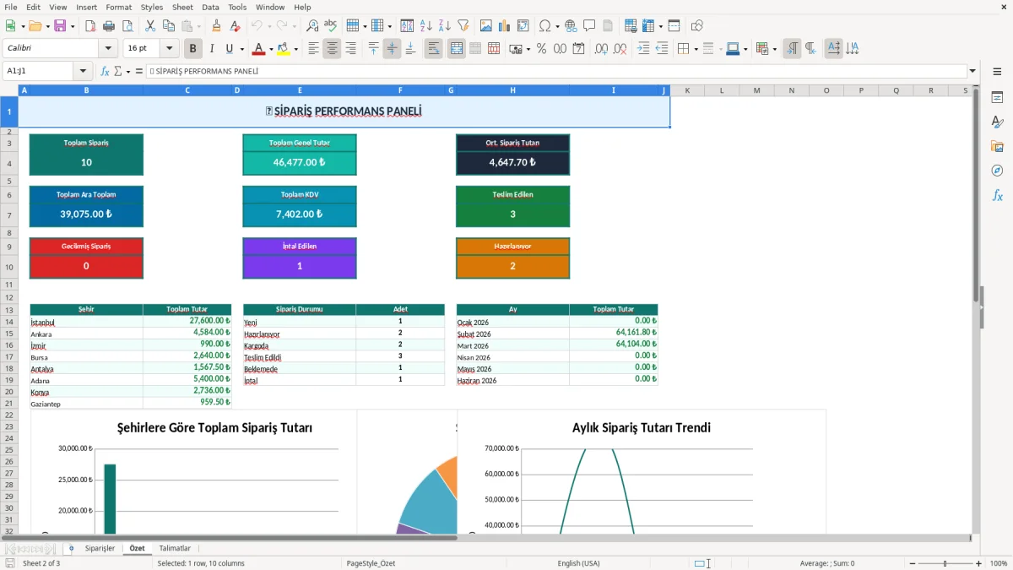Open the Font Color dropdown arrow

coord(271,49)
